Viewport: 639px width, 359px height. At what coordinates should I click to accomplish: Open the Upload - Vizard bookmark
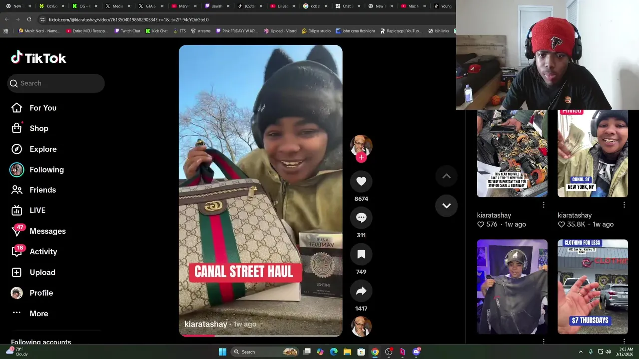coord(280,31)
